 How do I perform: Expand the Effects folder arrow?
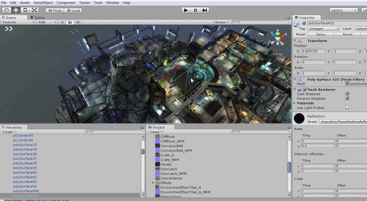153,183
